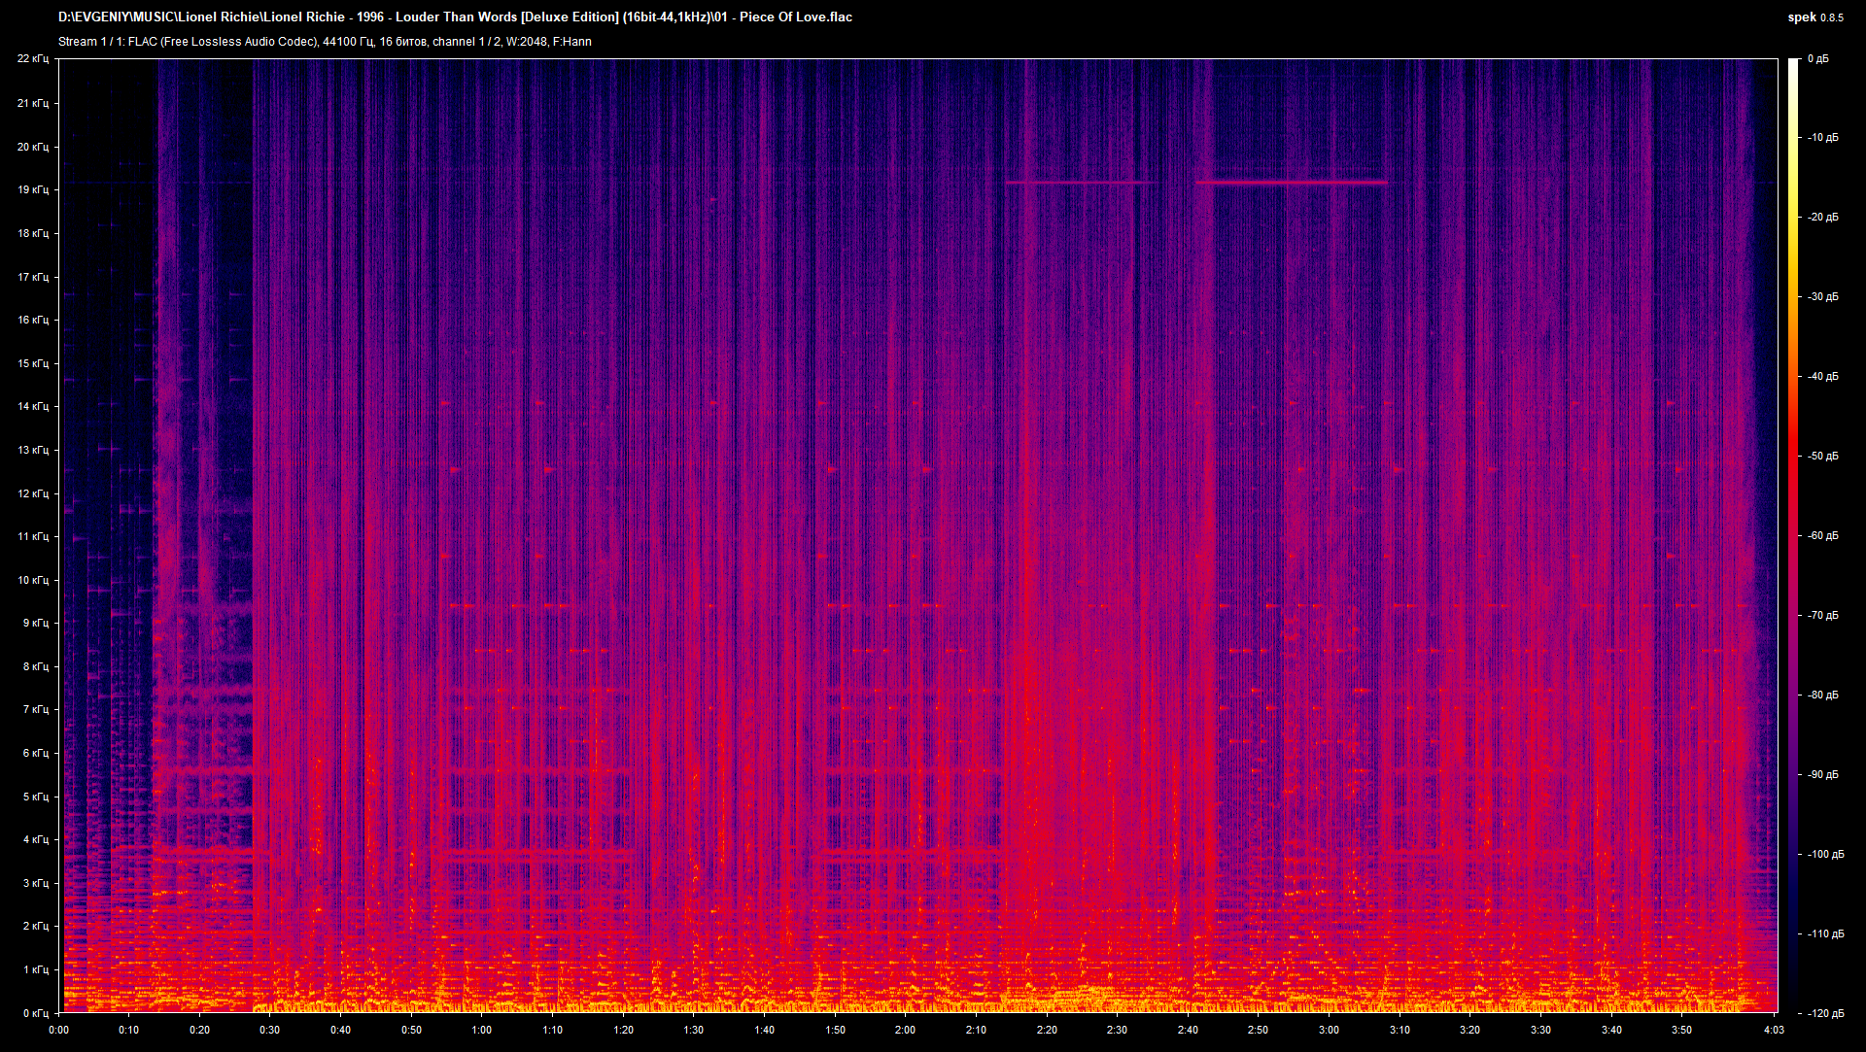Click the -30 дБ level scale label

pos(1823,297)
